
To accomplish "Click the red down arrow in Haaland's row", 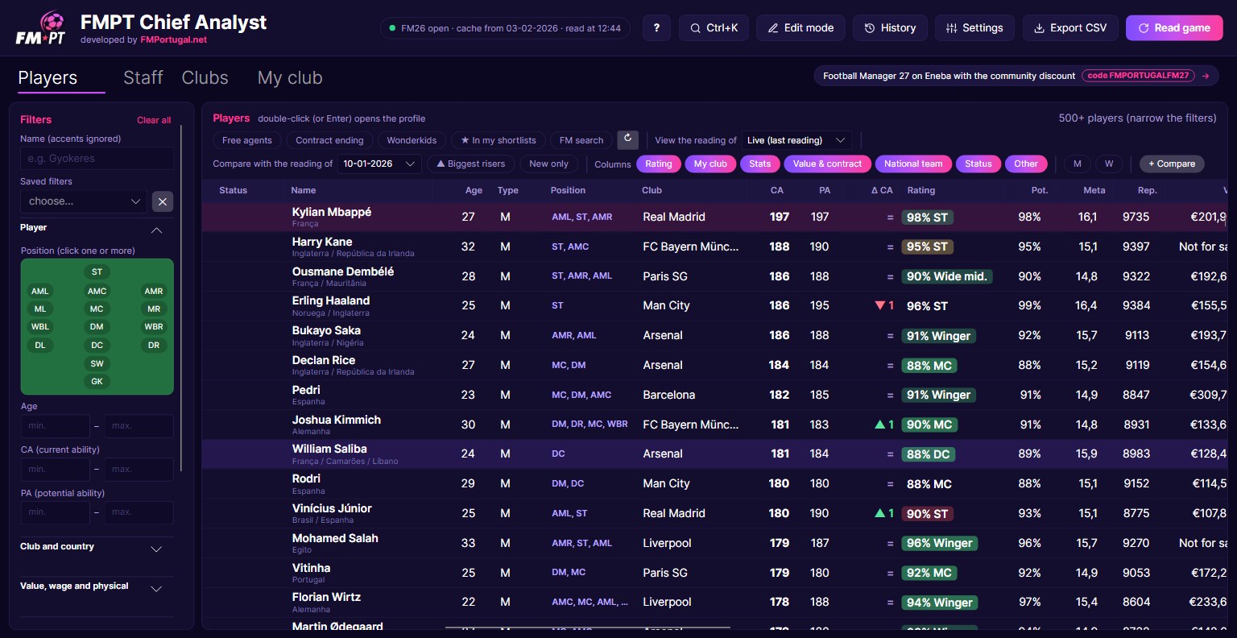I will 879,305.
